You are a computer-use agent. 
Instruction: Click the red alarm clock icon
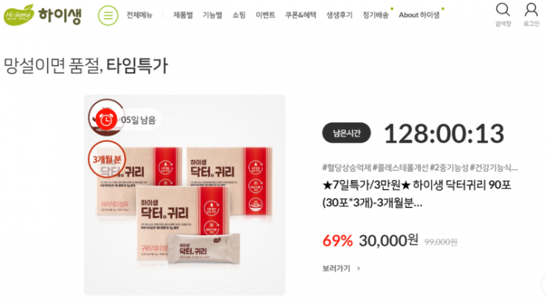pyautogui.click(x=106, y=120)
